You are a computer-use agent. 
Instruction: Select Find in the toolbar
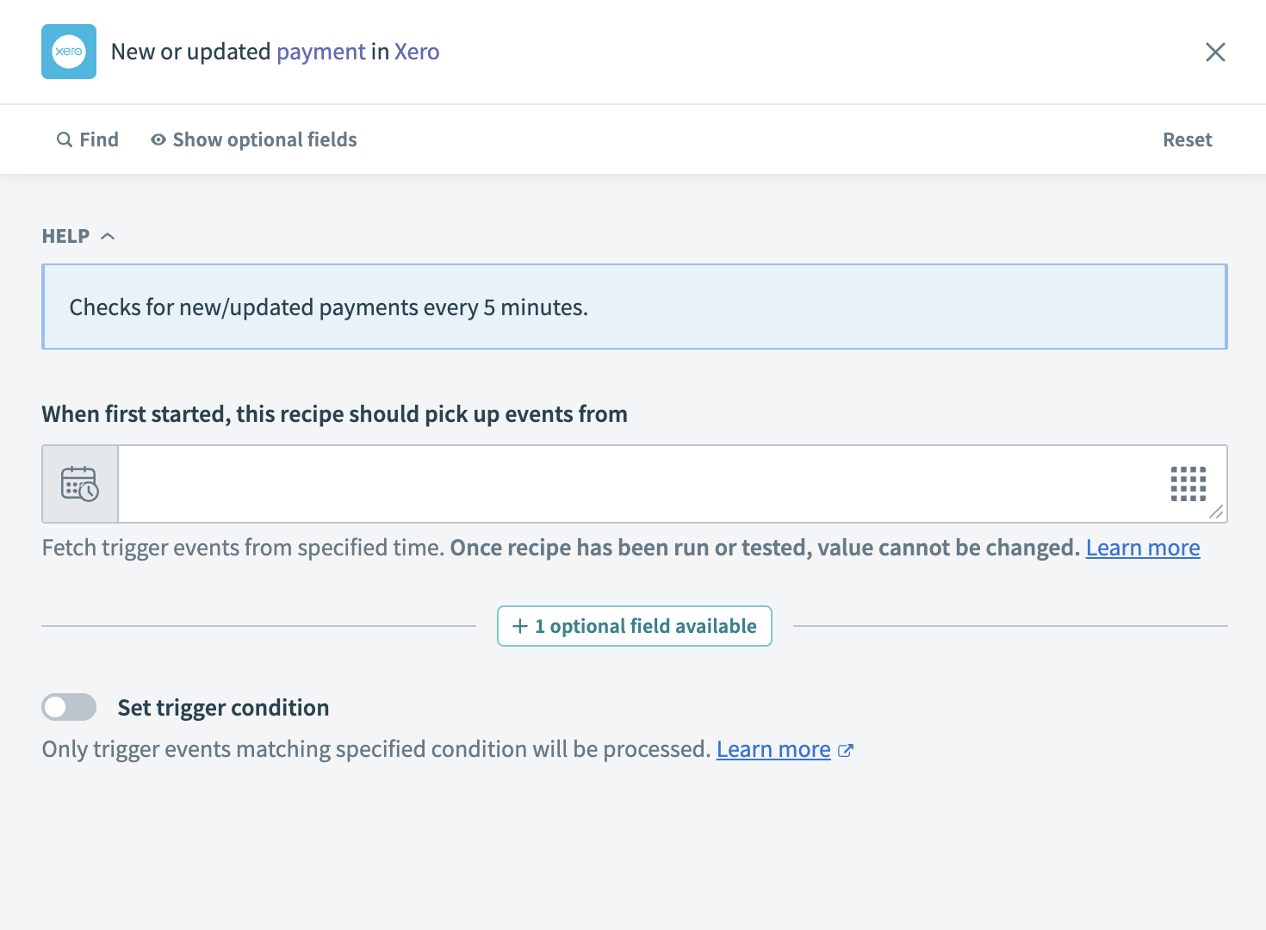coord(98,139)
